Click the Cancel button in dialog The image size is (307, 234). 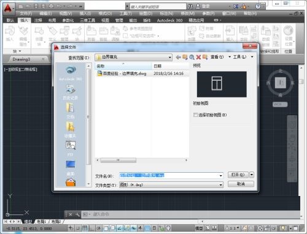tap(241, 184)
